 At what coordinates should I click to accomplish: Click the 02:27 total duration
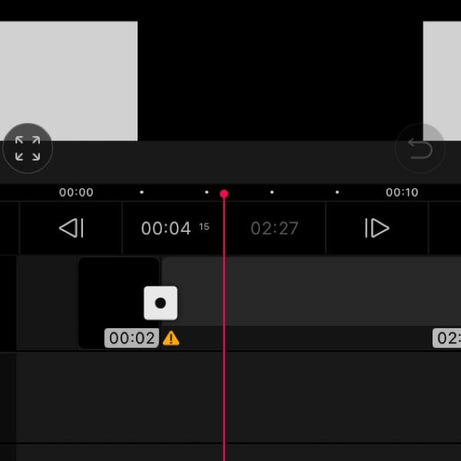point(274,228)
